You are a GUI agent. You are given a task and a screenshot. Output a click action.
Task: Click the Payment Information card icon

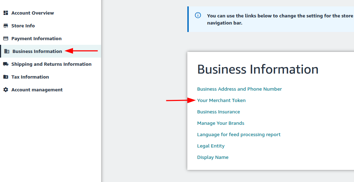coord(6,38)
